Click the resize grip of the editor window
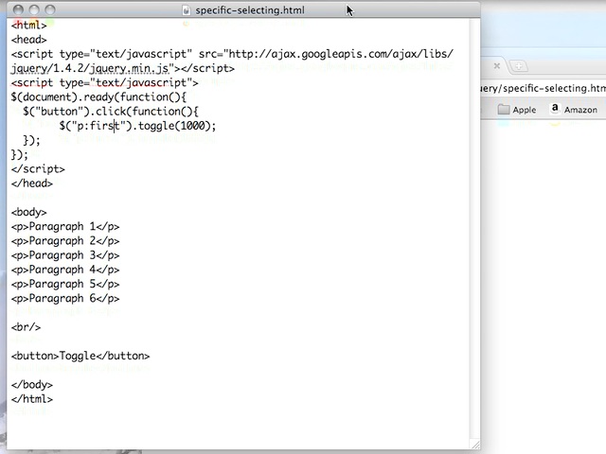606x454 pixels. coord(475,445)
